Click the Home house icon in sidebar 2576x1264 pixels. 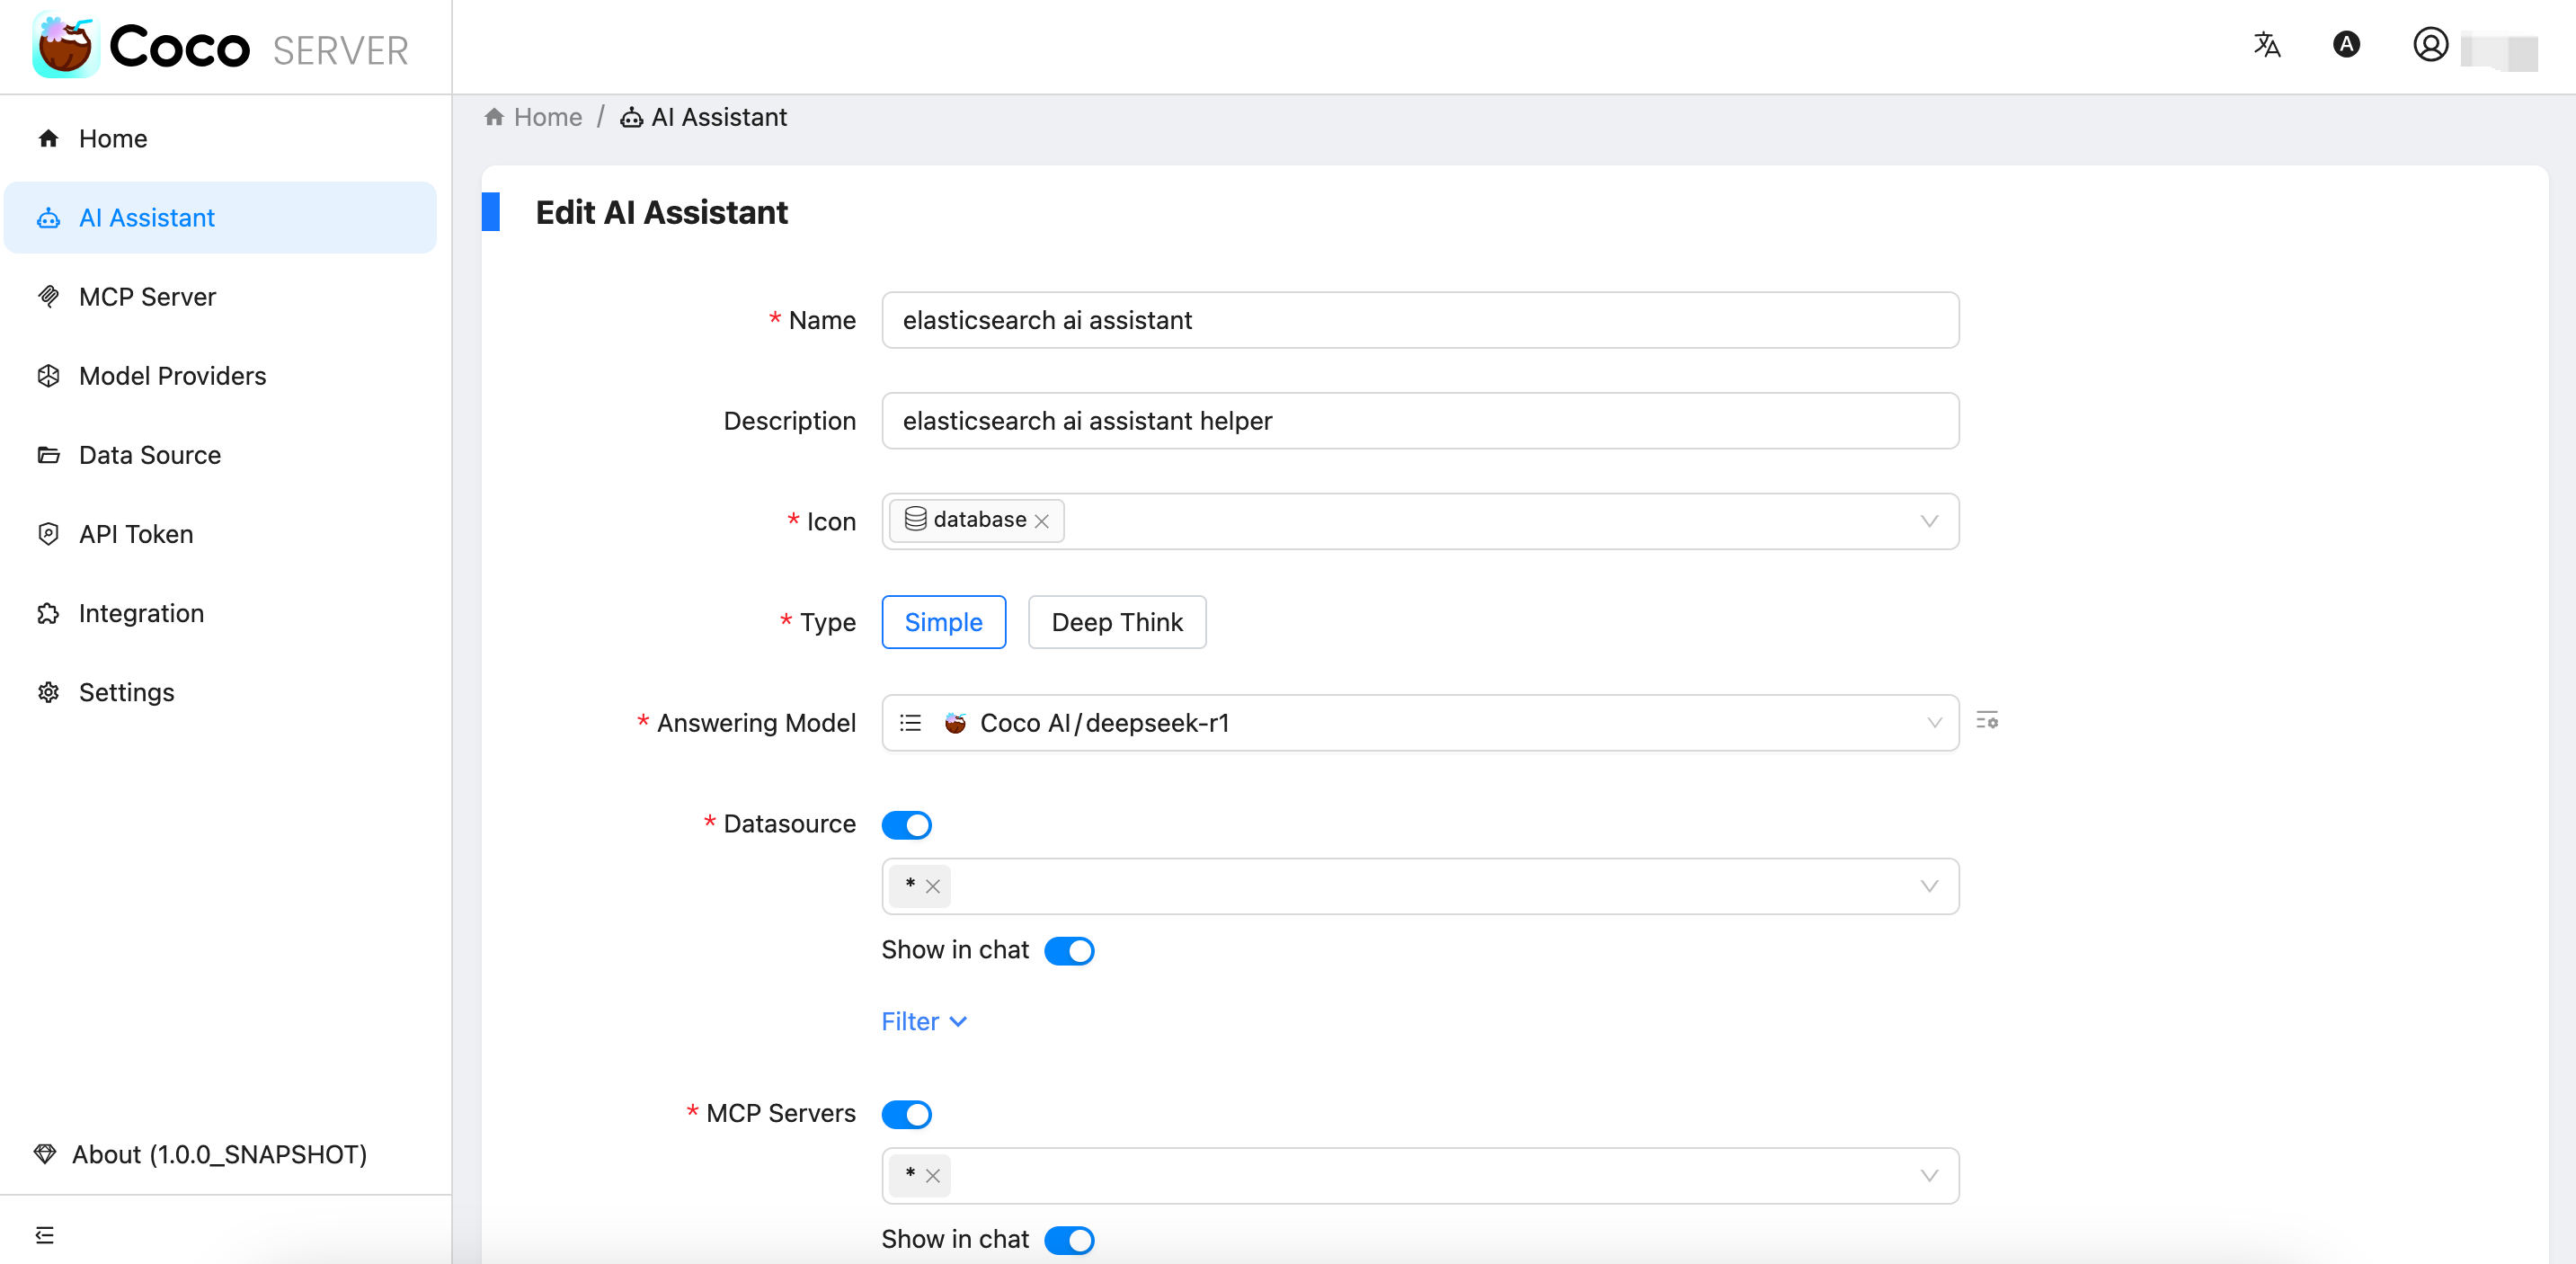pyautogui.click(x=48, y=138)
